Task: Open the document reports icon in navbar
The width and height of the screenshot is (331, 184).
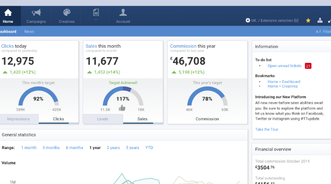Action: click(x=96, y=13)
